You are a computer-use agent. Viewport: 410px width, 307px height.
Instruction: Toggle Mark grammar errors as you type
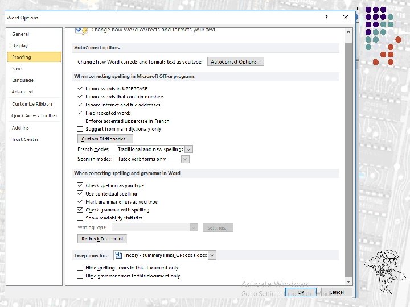coord(80,201)
